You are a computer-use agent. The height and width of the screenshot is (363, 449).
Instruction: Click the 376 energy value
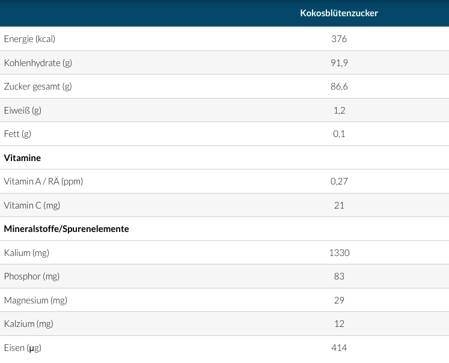point(339,39)
